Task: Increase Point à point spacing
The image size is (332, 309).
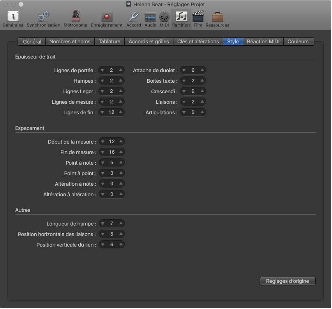Action: 121,173
